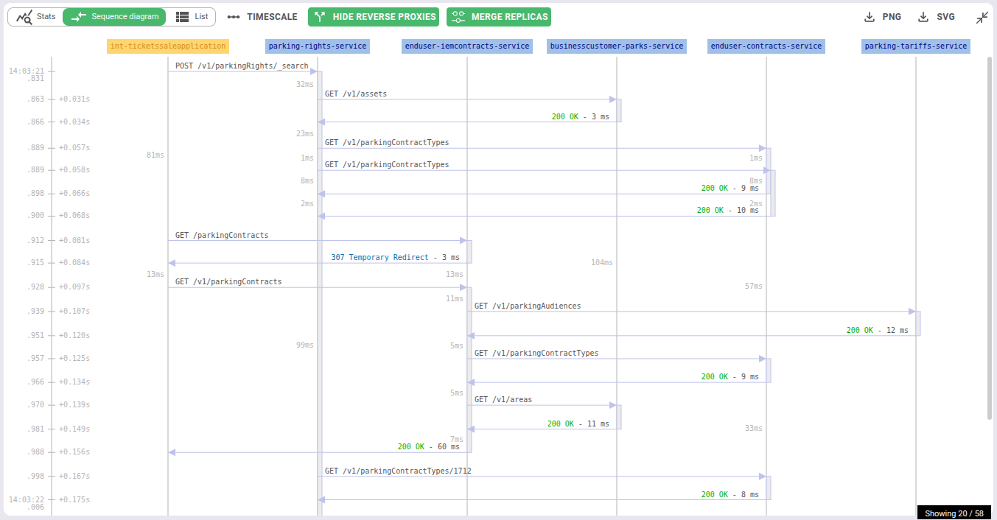Screen dimensions: 997x520
Task: Open the 307 Temporary Redirect response
Action: click(379, 258)
